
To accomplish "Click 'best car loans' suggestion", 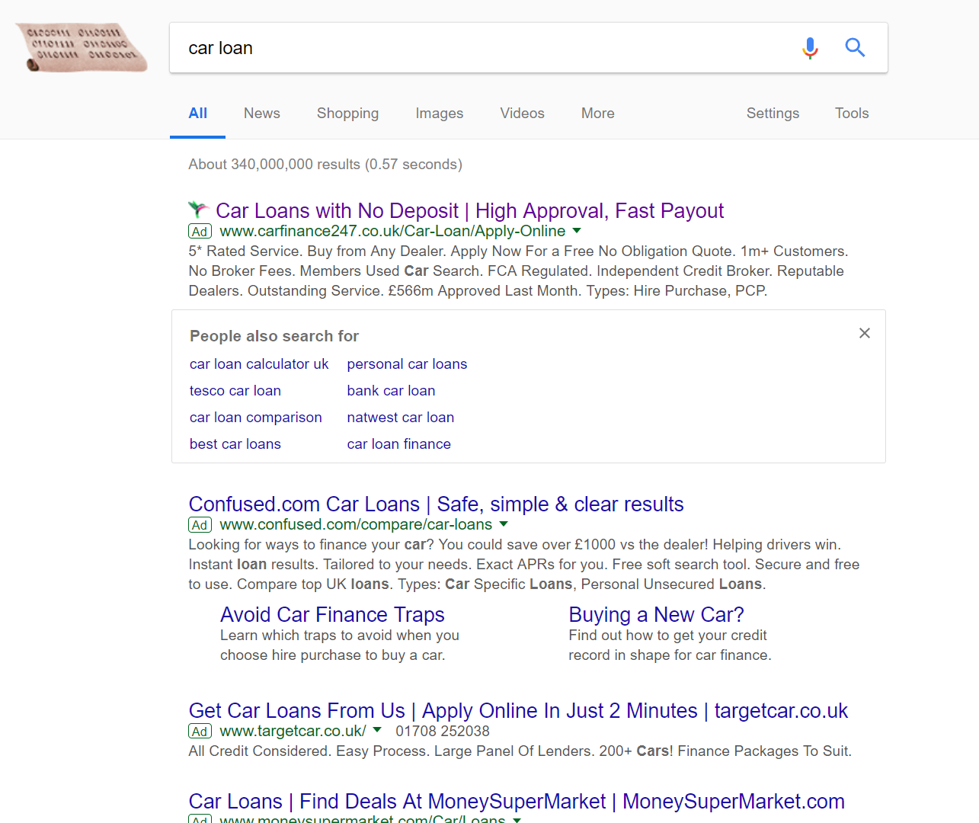I will [235, 444].
